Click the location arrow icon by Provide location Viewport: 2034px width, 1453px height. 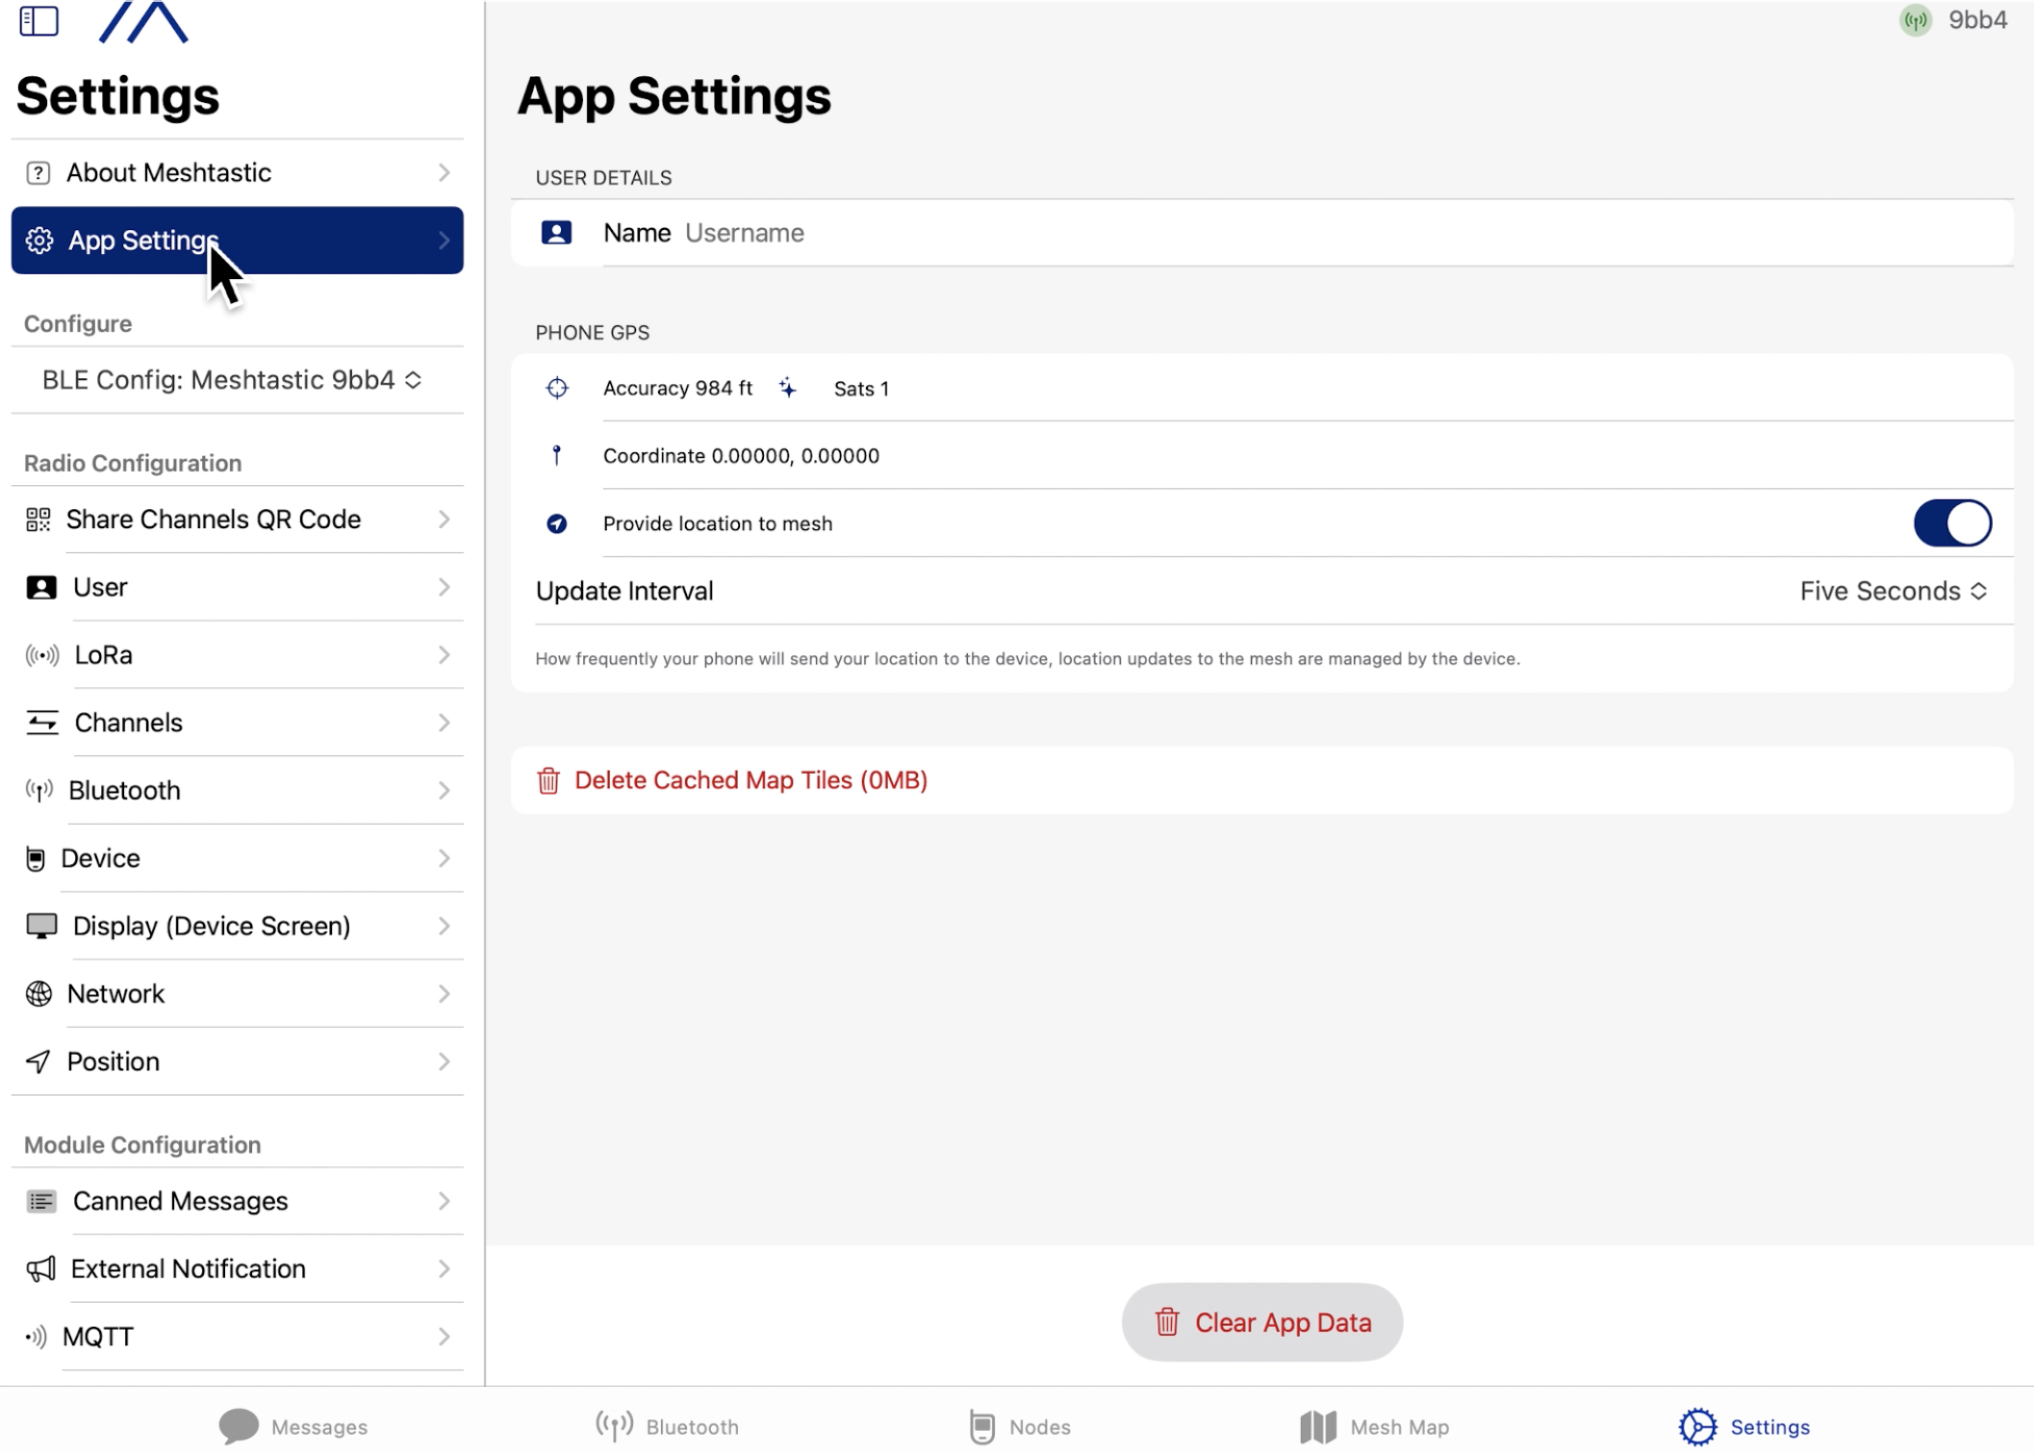(556, 523)
